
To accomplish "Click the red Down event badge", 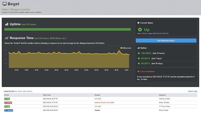I will click(x=8, y=102).
